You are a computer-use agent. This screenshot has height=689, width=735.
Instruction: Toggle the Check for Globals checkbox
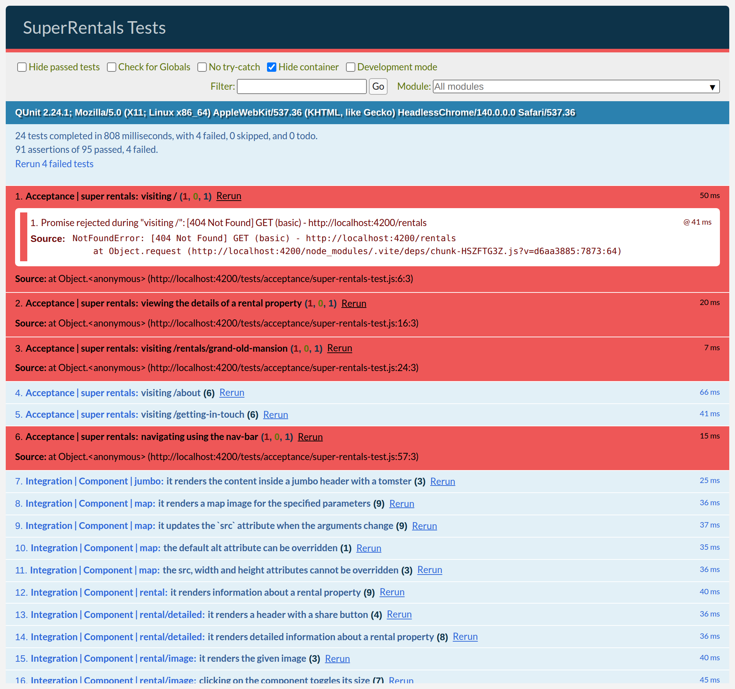pyautogui.click(x=111, y=67)
